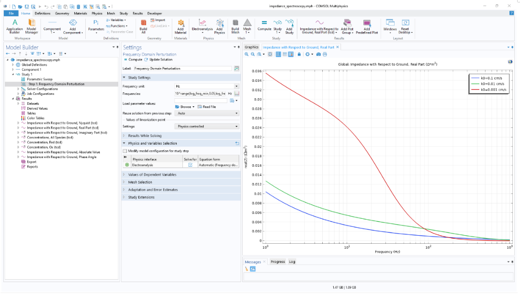Open the Application Builder from the ribbon

14,26
